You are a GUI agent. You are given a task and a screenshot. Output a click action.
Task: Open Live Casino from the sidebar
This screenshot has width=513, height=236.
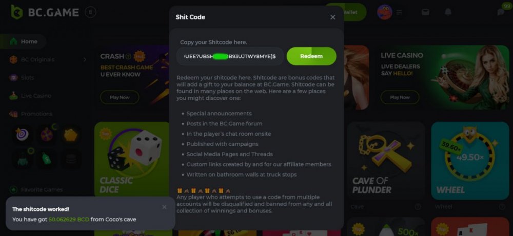click(35, 96)
